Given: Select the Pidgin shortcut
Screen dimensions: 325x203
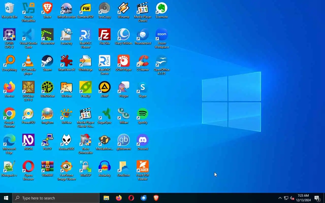Looking at the screenshot, I should pos(124,90).
